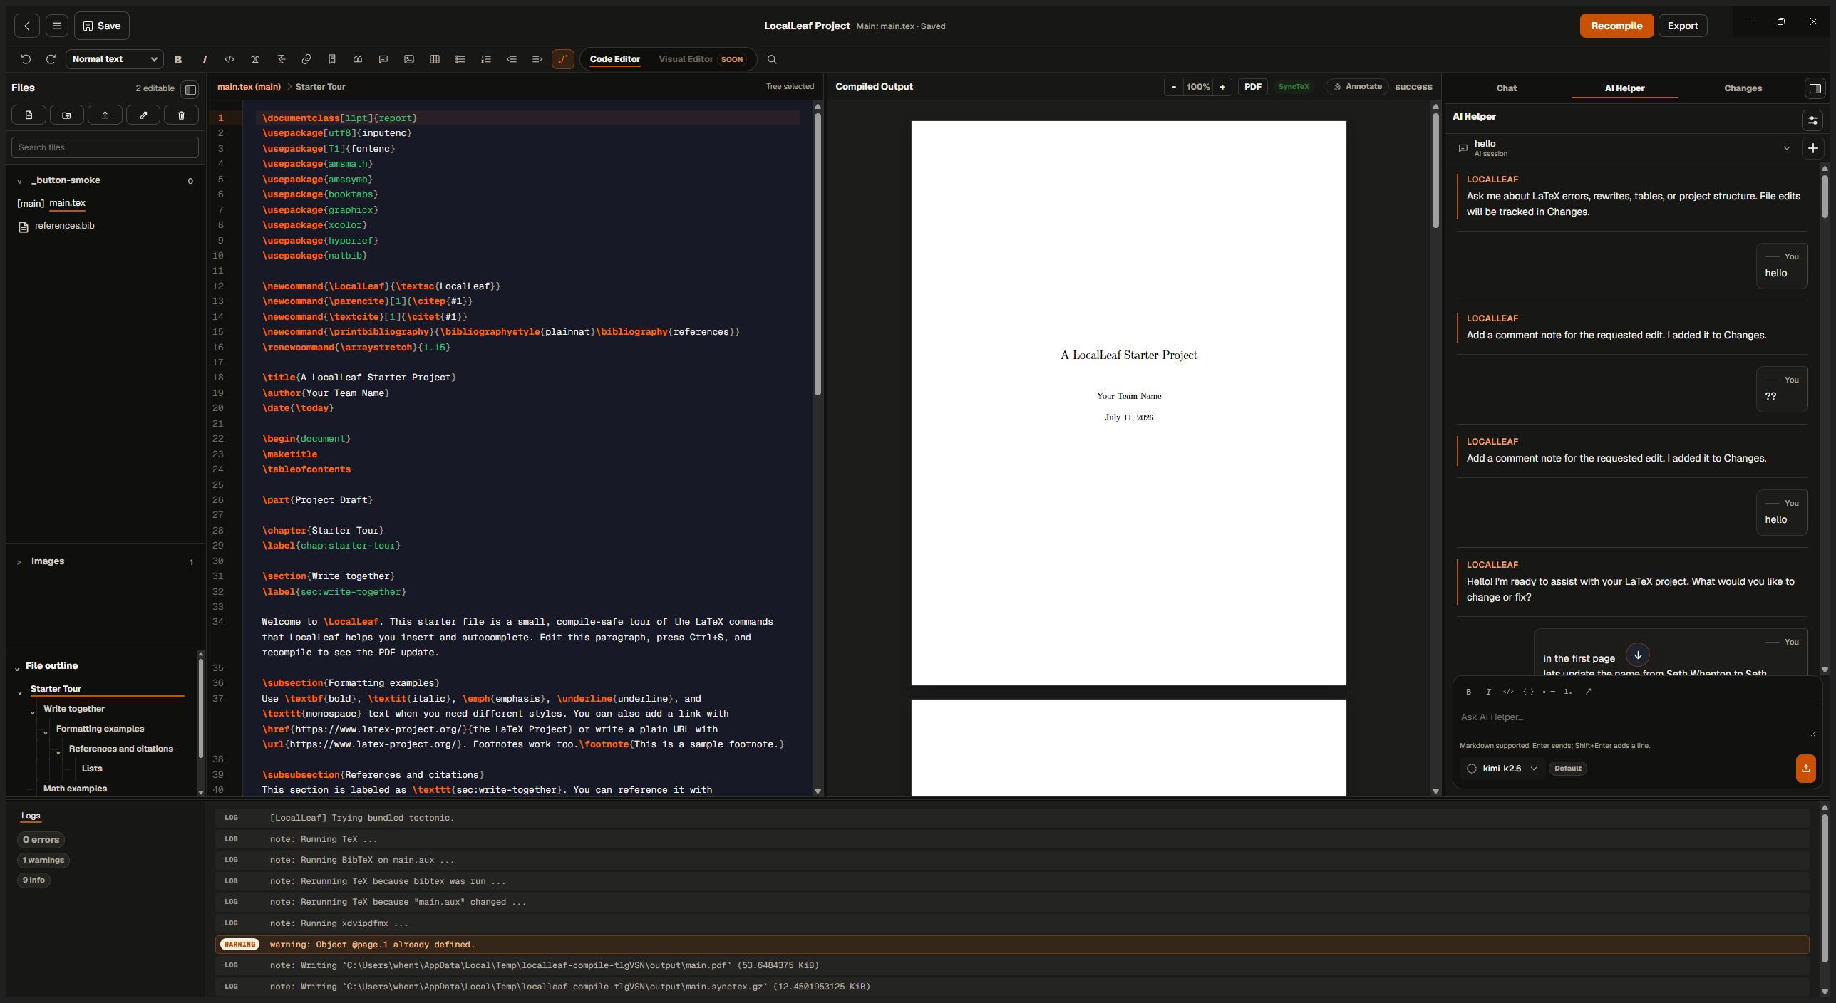The image size is (1836, 1003).
Task: Insert an image using the picture icon
Action: click(x=409, y=59)
